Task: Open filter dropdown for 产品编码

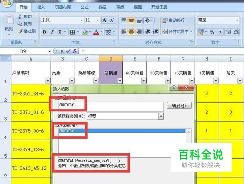Action: point(48,80)
